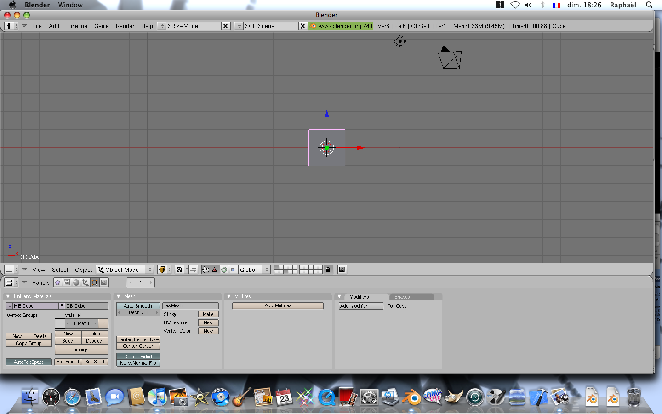Click the material color swatch
Viewport: 662px width, 414px height.
click(x=60, y=323)
